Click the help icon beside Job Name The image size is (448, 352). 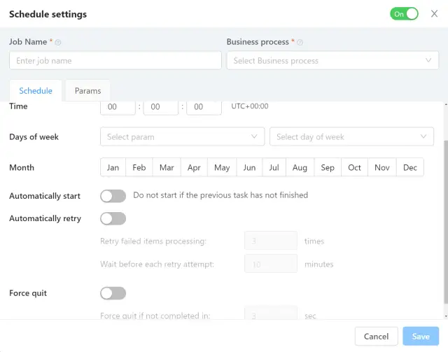[58, 43]
